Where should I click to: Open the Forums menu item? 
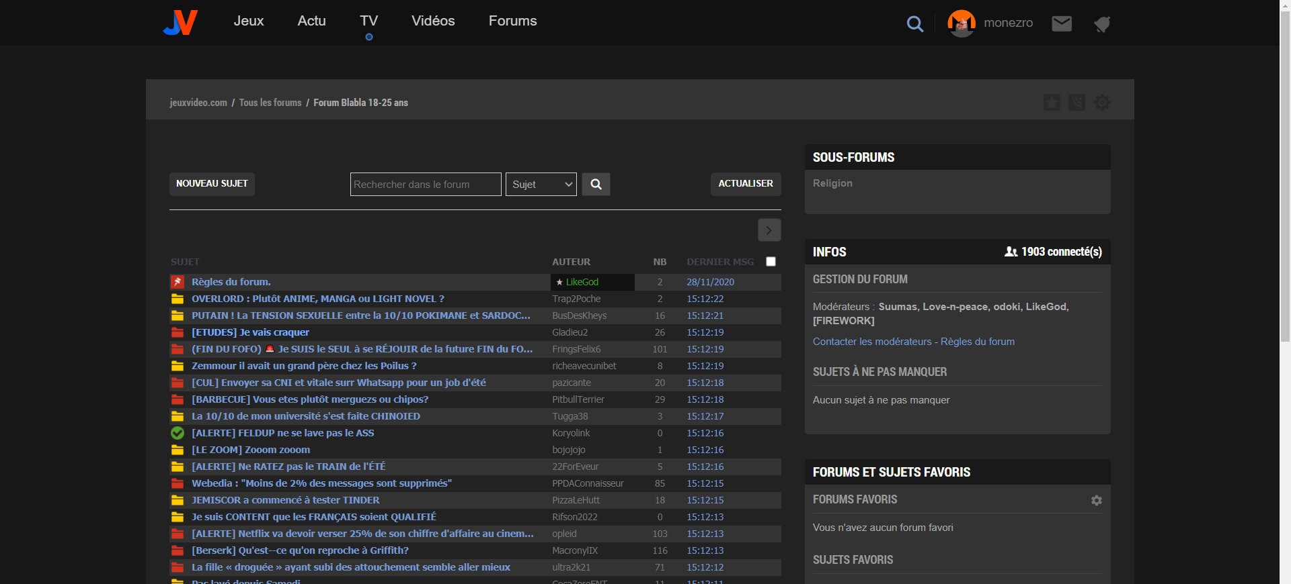(512, 21)
